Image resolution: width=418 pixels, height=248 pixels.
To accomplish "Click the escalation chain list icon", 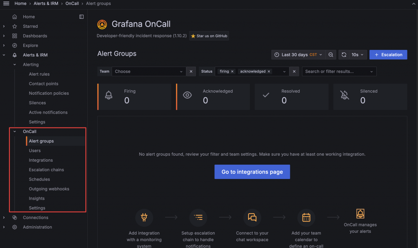I will pos(198,218).
